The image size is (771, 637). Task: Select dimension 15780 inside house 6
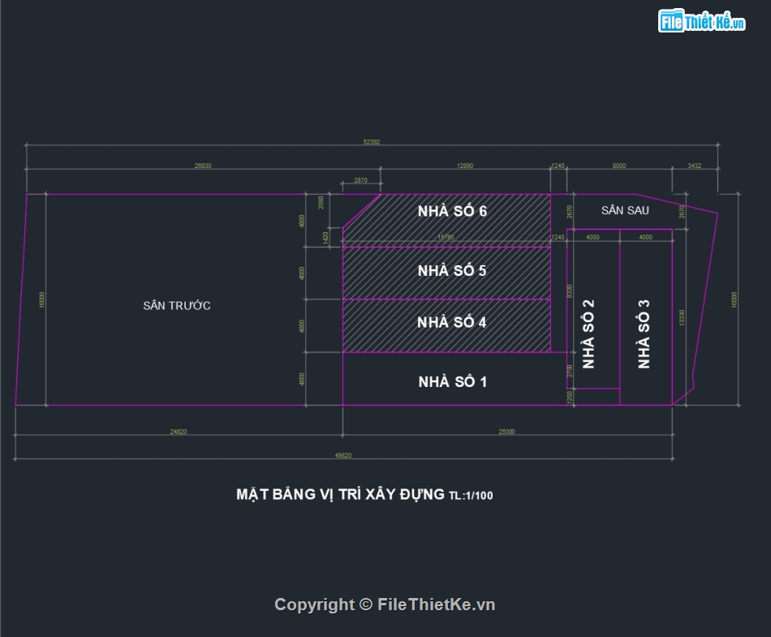point(446,237)
